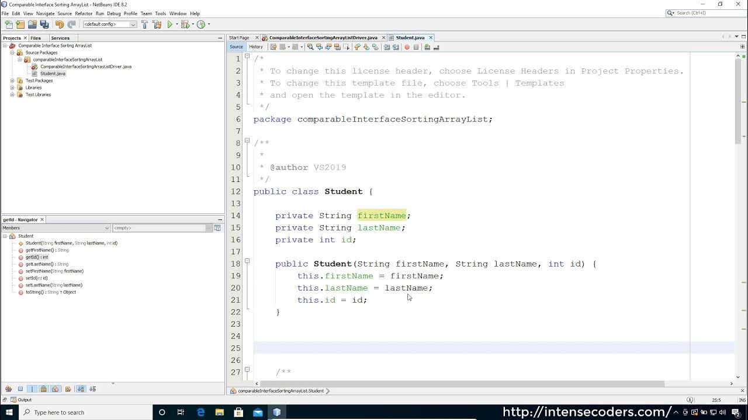Toggle Show Inner Classes in Navigator

point(56,389)
